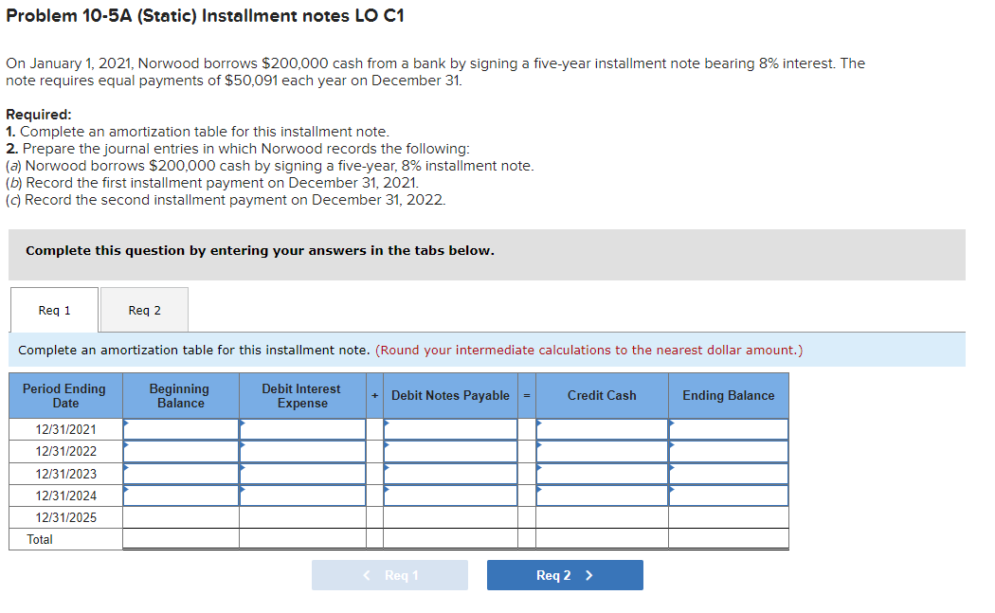
Task: Select the Req 1 tab
Action: coord(53,310)
